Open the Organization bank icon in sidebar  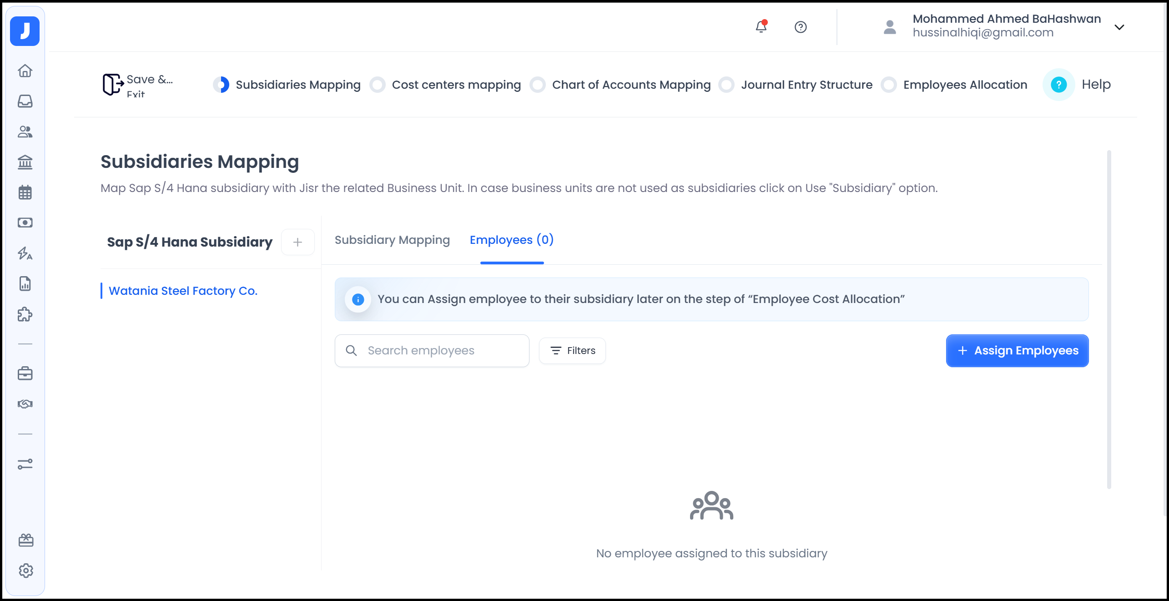click(x=25, y=162)
